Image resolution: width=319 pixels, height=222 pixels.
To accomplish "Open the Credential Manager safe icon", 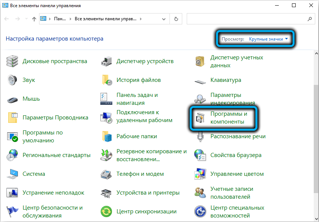I will [200, 61].
